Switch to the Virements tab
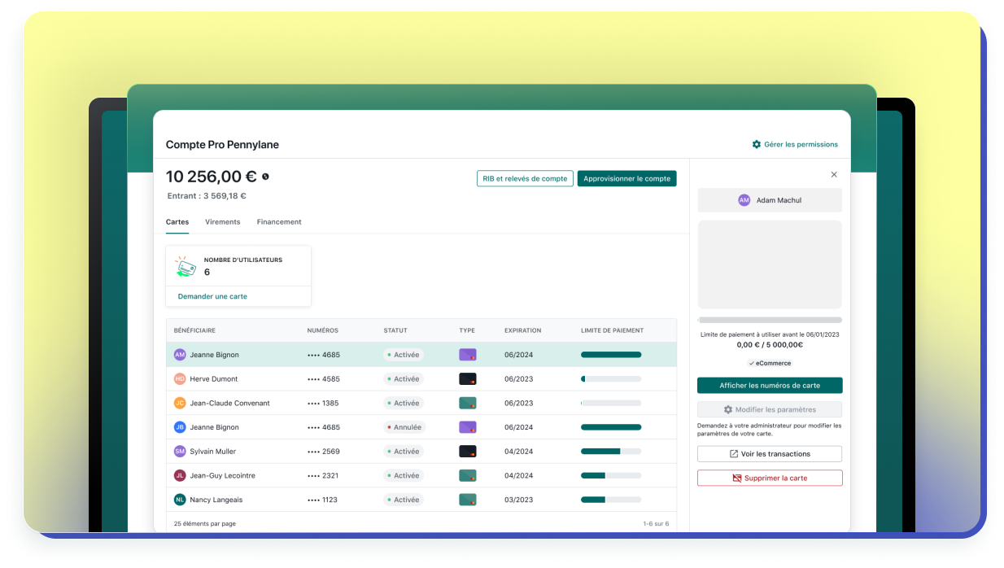 [x=222, y=222]
